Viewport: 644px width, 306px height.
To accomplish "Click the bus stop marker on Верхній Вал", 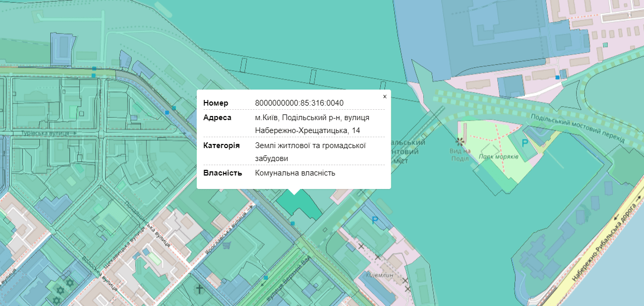I will (266, 278).
